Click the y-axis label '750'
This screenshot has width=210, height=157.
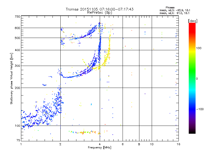pyautogui.click(x=17, y=16)
